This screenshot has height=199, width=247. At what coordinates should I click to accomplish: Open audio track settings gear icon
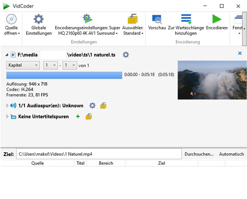(x=92, y=105)
